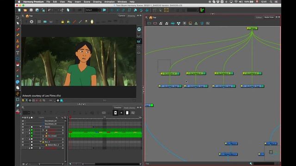Switch to the Node Library tab
Image resolution: width=296 pixels, height=166 pixels.
pos(129,108)
